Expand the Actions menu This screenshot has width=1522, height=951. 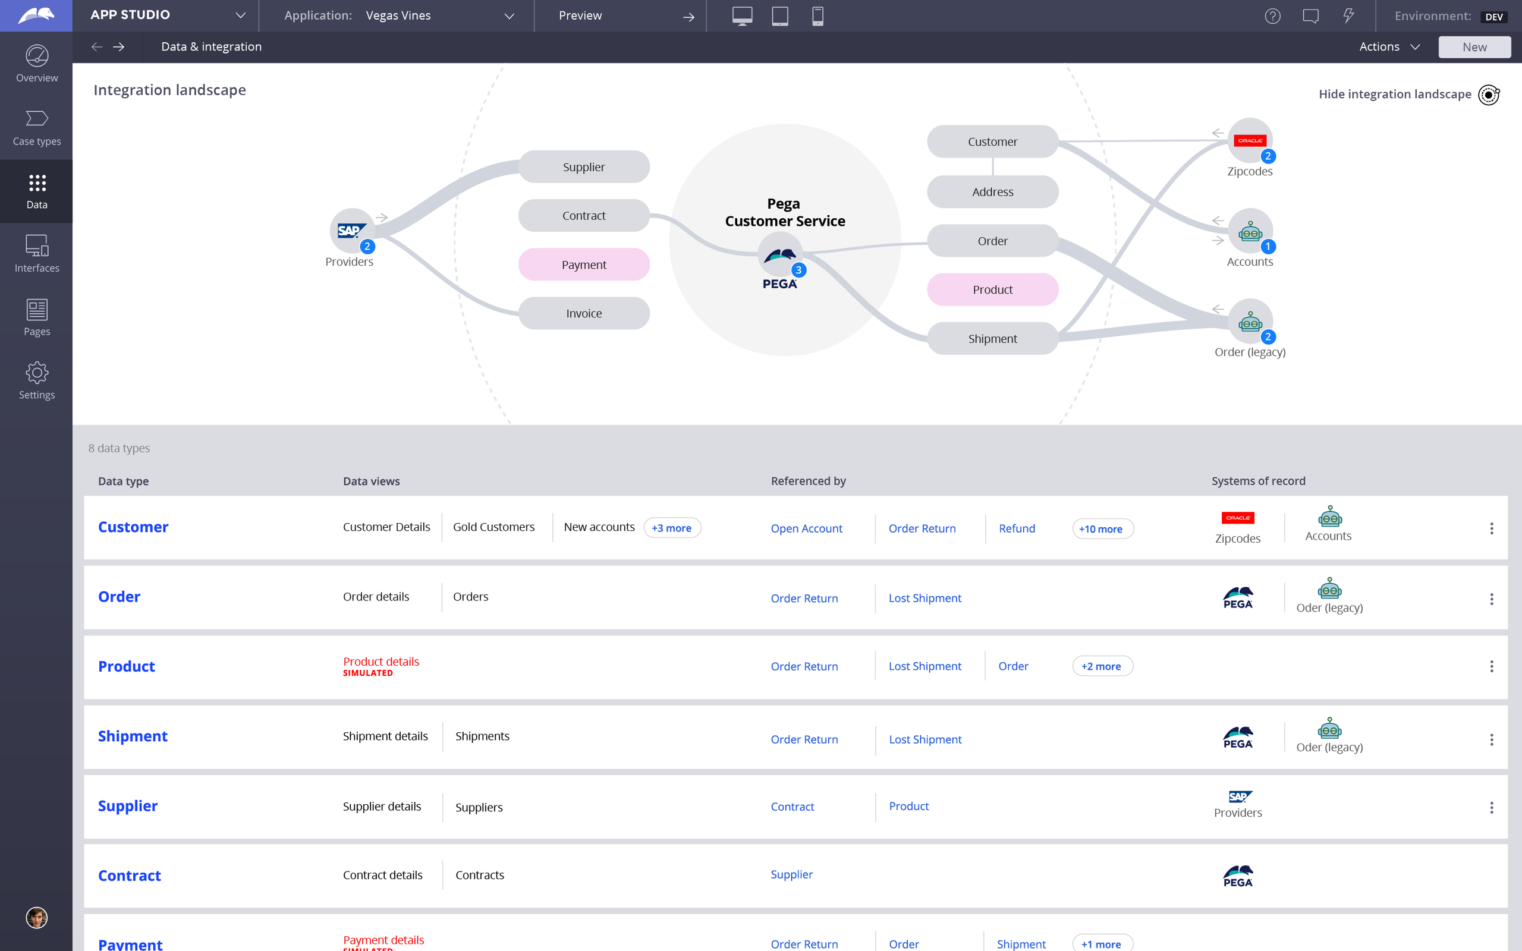[x=1389, y=46]
